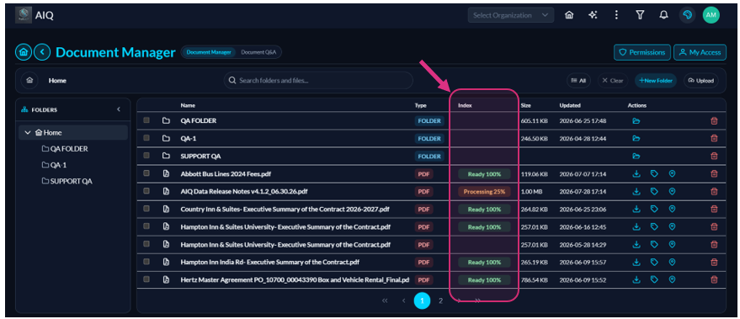Viewport: 740px width, 319px height.
Task: Click the back arrow beside Document Manager title
Action: 42,52
